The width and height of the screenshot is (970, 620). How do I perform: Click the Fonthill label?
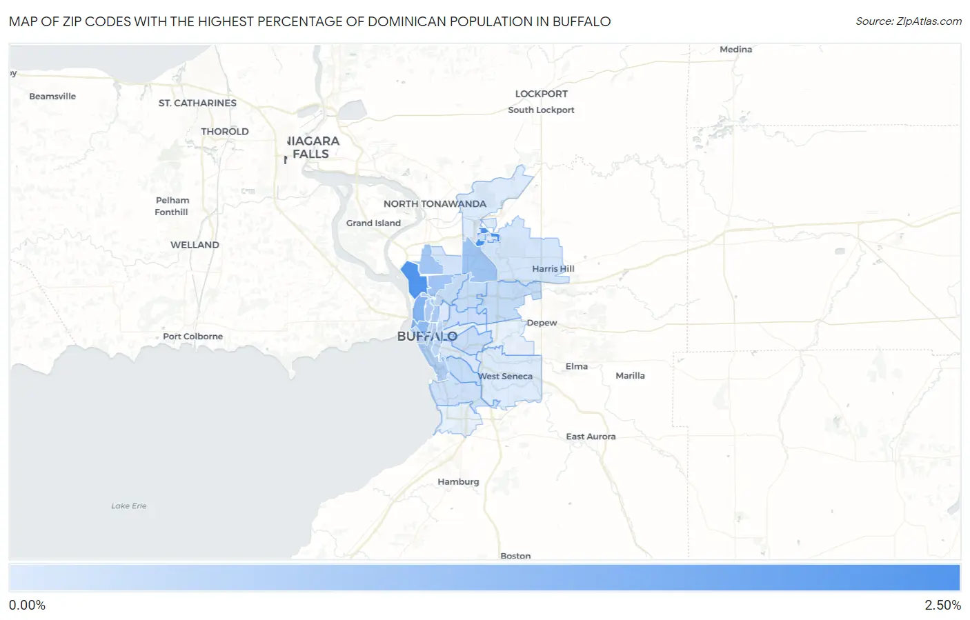point(171,212)
